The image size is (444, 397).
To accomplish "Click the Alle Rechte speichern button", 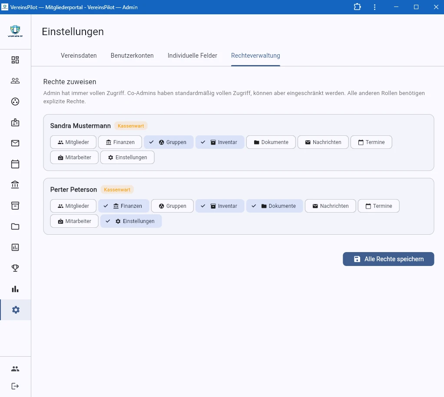I will 388,259.
